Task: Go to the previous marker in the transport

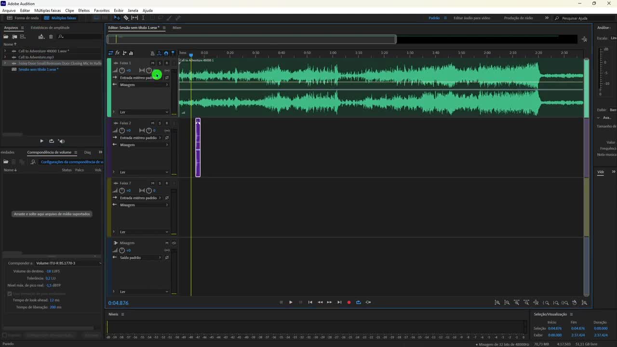Action: point(310,302)
